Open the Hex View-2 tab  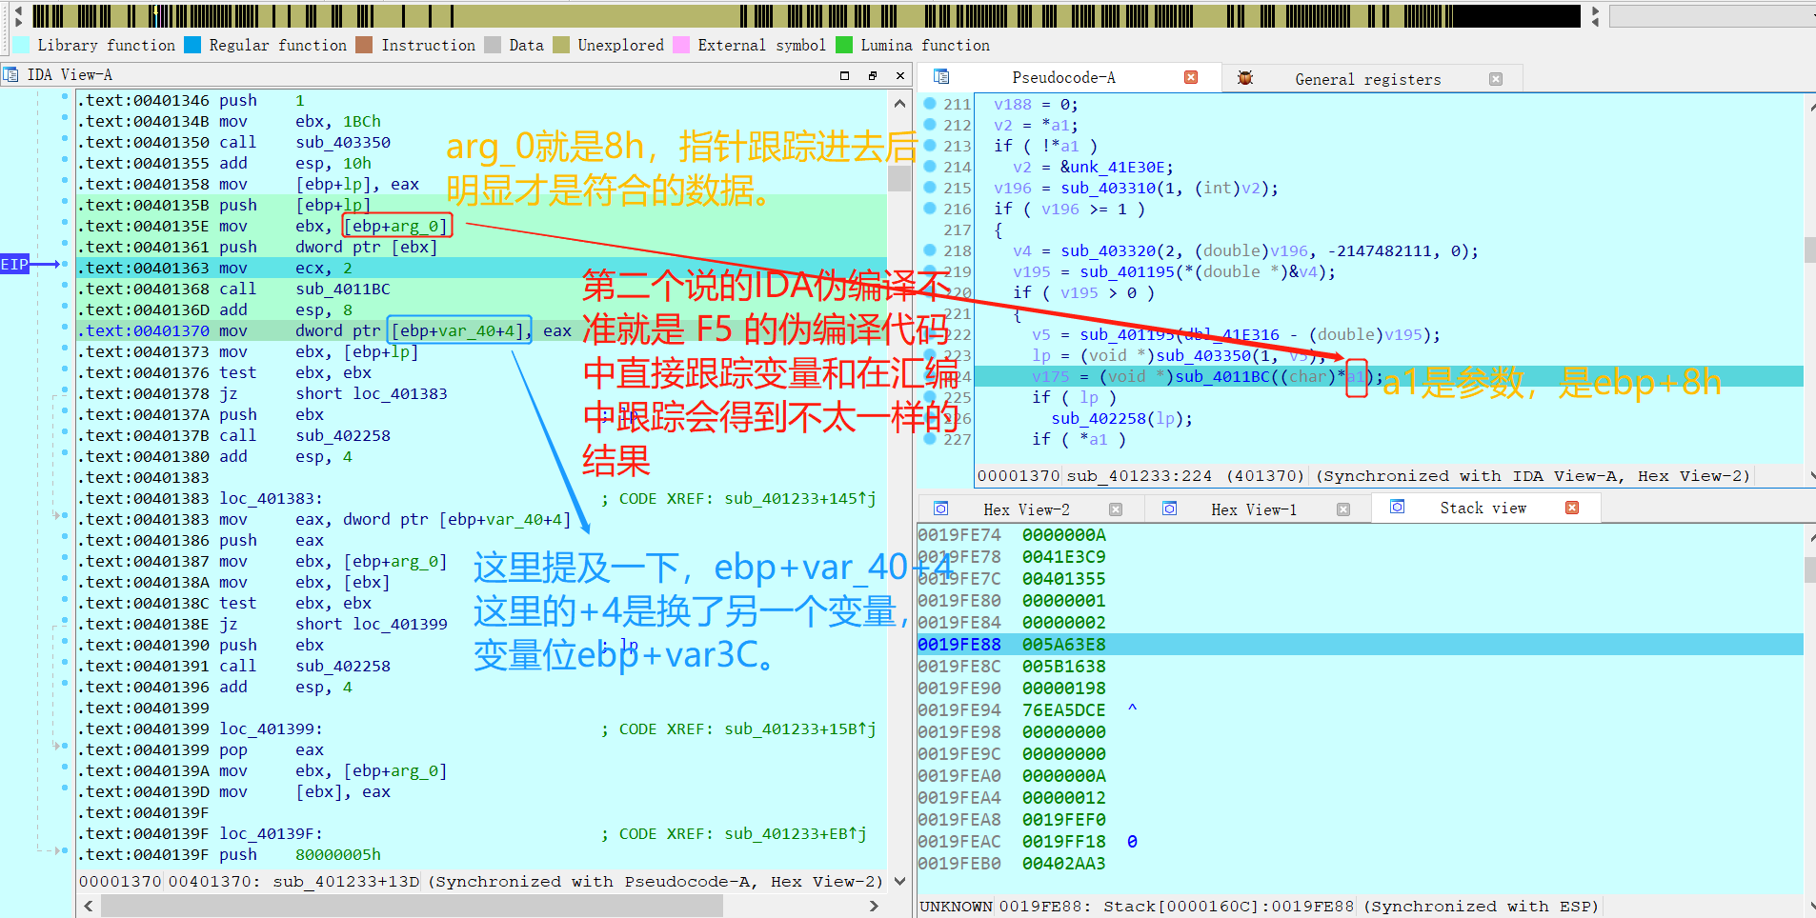[1026, 509]
